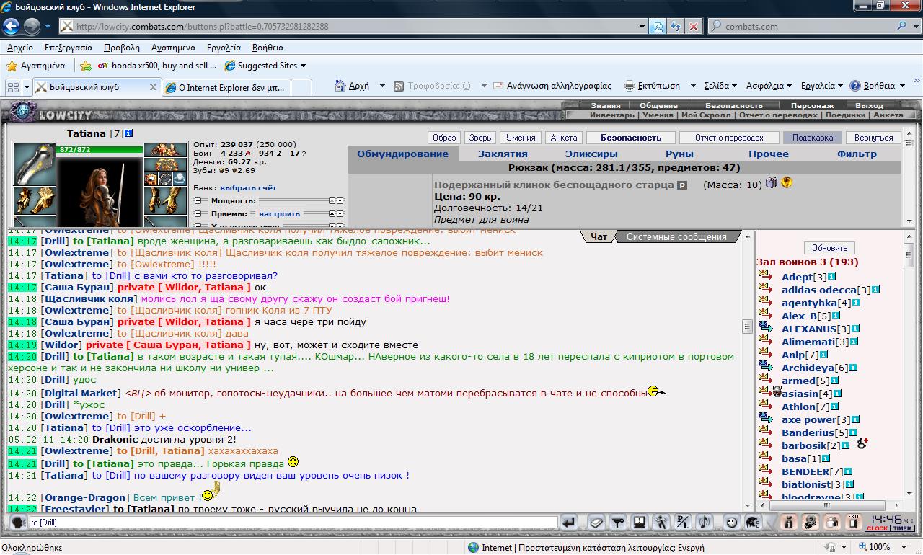Image resolution: width=923 pixels, height=555 pixels.
Task: Click the выбрать счёт link
Action: pyautogui.click(x=248, y=187)
